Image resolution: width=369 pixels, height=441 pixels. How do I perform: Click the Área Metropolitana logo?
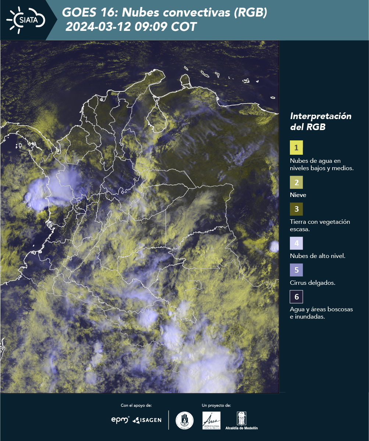(x=212, y=420)
